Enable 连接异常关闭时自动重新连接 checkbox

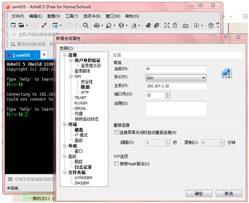pyautogui.click(x=116, y=132)
